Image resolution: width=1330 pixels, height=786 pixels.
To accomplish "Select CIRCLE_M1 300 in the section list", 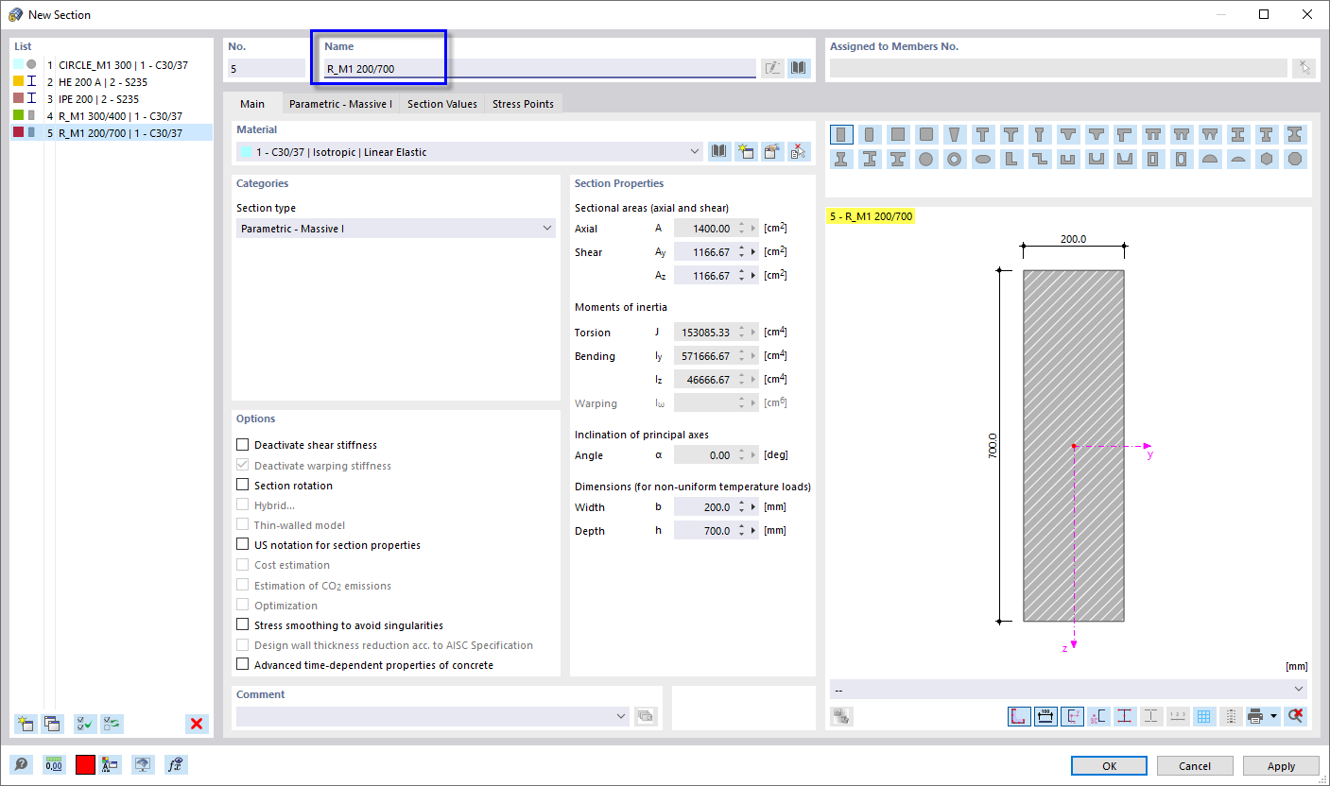I will [x=112, y=65].
